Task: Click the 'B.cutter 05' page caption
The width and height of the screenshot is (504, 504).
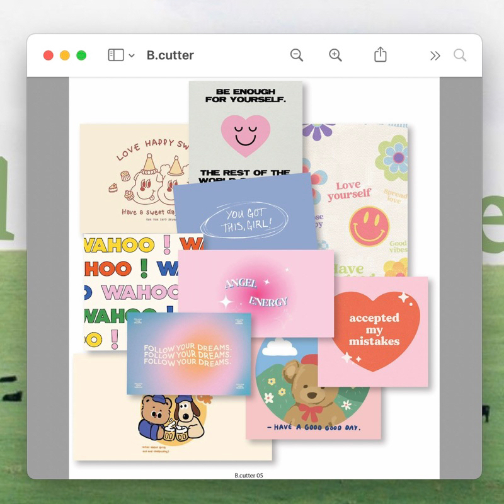Action: coord(249,475)
